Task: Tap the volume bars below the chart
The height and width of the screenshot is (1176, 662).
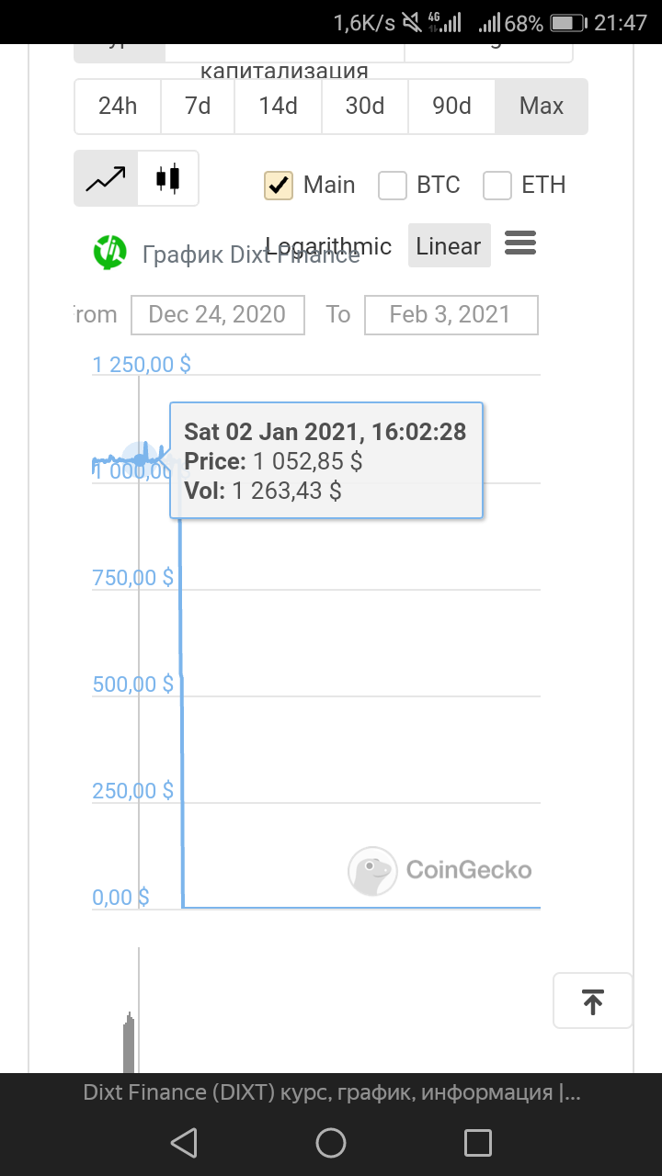Action: (x=130, y=1043)
